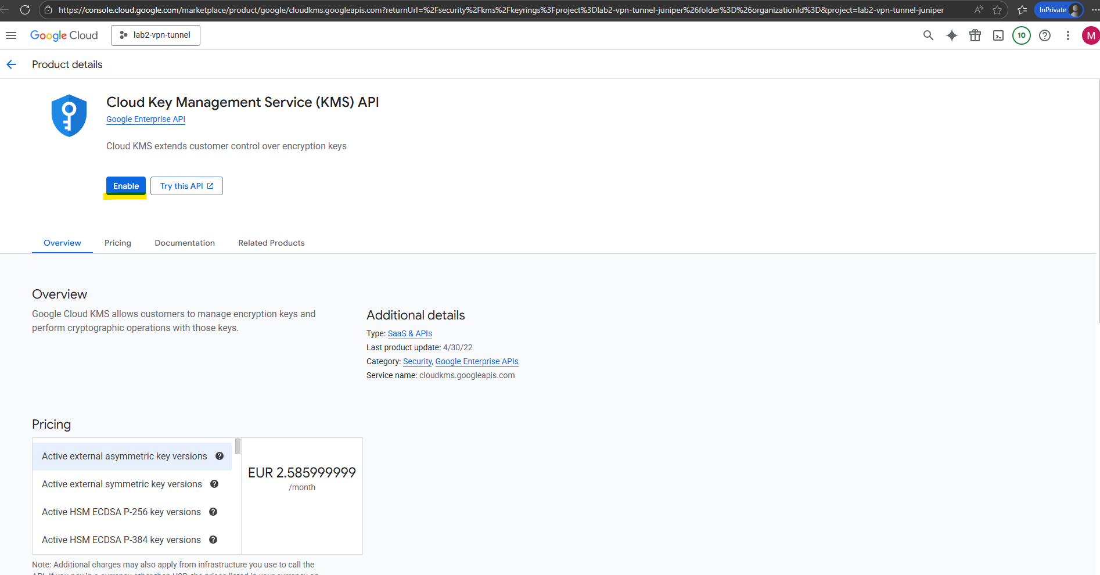This screenshot has width=1100, height=575.
Task: Select Active HSM ECDSA P-384 key versions
Action: [132, 540]
